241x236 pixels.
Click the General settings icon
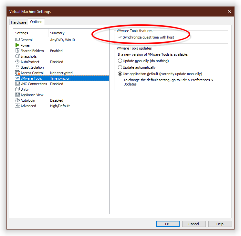pyautogui.click(x=17, y=39)
